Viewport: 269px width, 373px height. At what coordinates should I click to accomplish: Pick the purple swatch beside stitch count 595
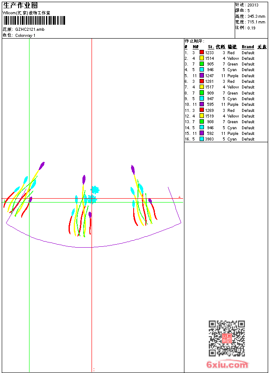[202, 104]
